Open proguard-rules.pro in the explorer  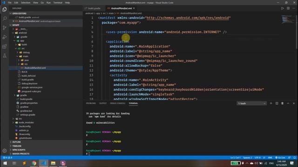tap(46, 91)
